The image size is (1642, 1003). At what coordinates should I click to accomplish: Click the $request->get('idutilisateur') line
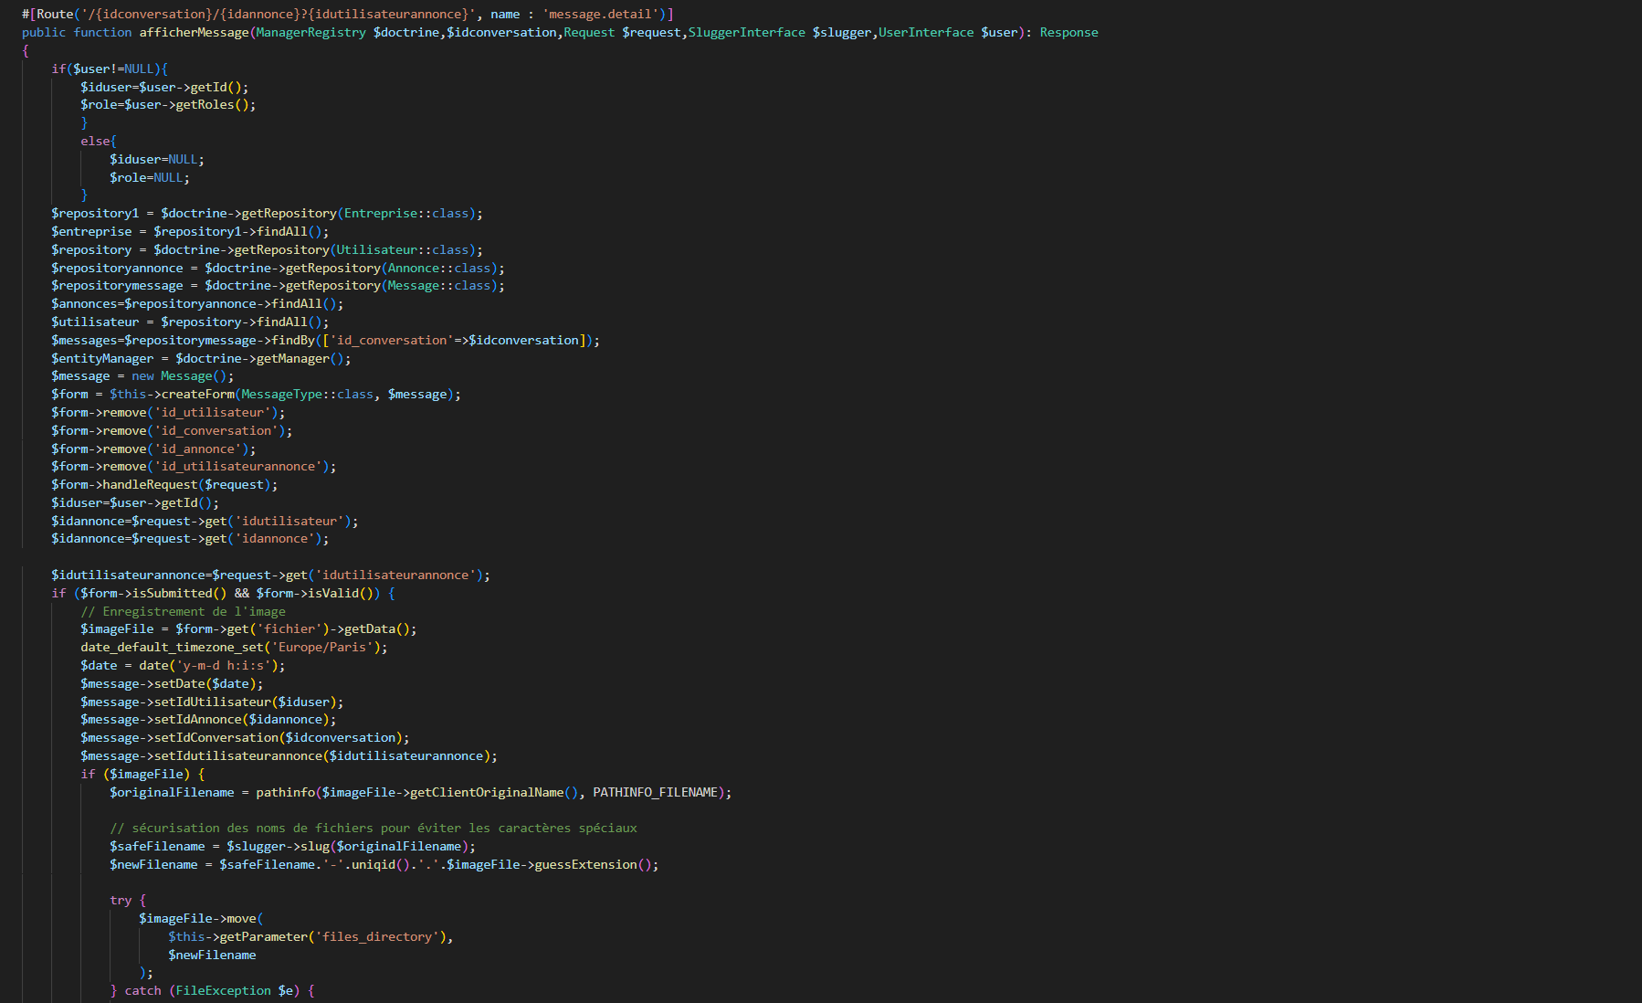[205, 521]
